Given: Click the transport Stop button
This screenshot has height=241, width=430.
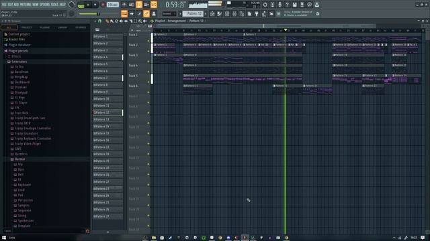Looking at the screenshot, I should [x=95, y=5].
